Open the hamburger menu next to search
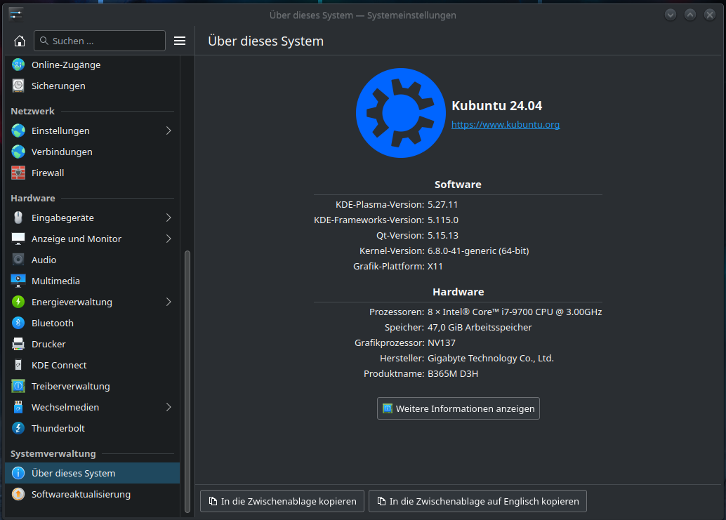Image resolution: width=726 pixels, height=520 pixels. tap(180, 41)
